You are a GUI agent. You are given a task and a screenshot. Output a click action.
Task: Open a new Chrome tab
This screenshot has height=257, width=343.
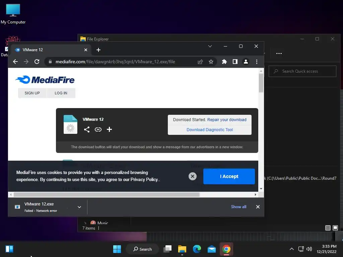pyautogui.click(x=98, y=50)
